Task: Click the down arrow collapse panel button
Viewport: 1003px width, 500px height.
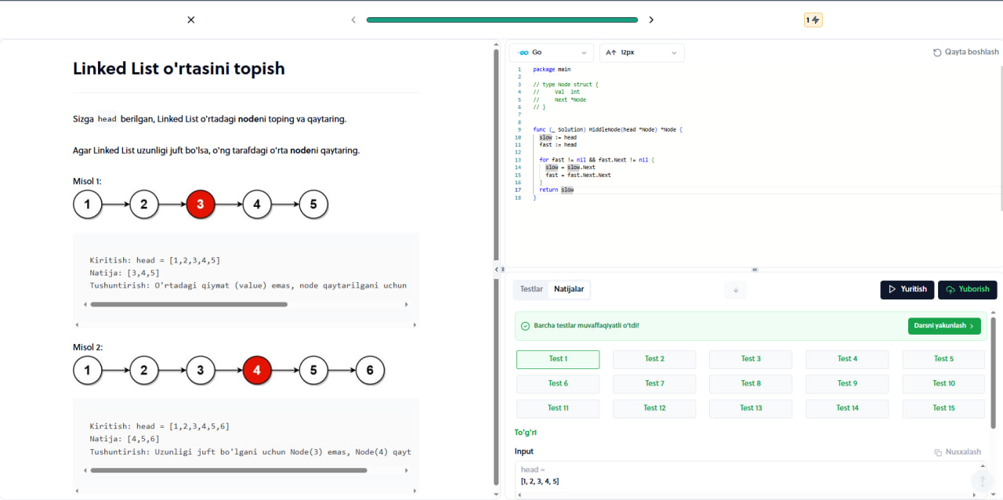Action: (x=736, y=290)
